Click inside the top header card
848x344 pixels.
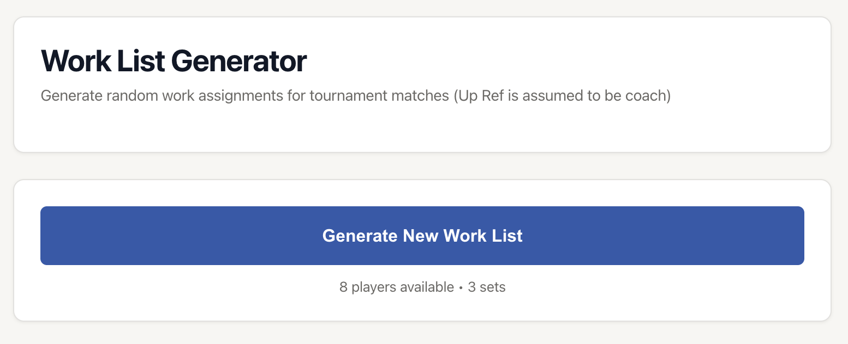422,131
